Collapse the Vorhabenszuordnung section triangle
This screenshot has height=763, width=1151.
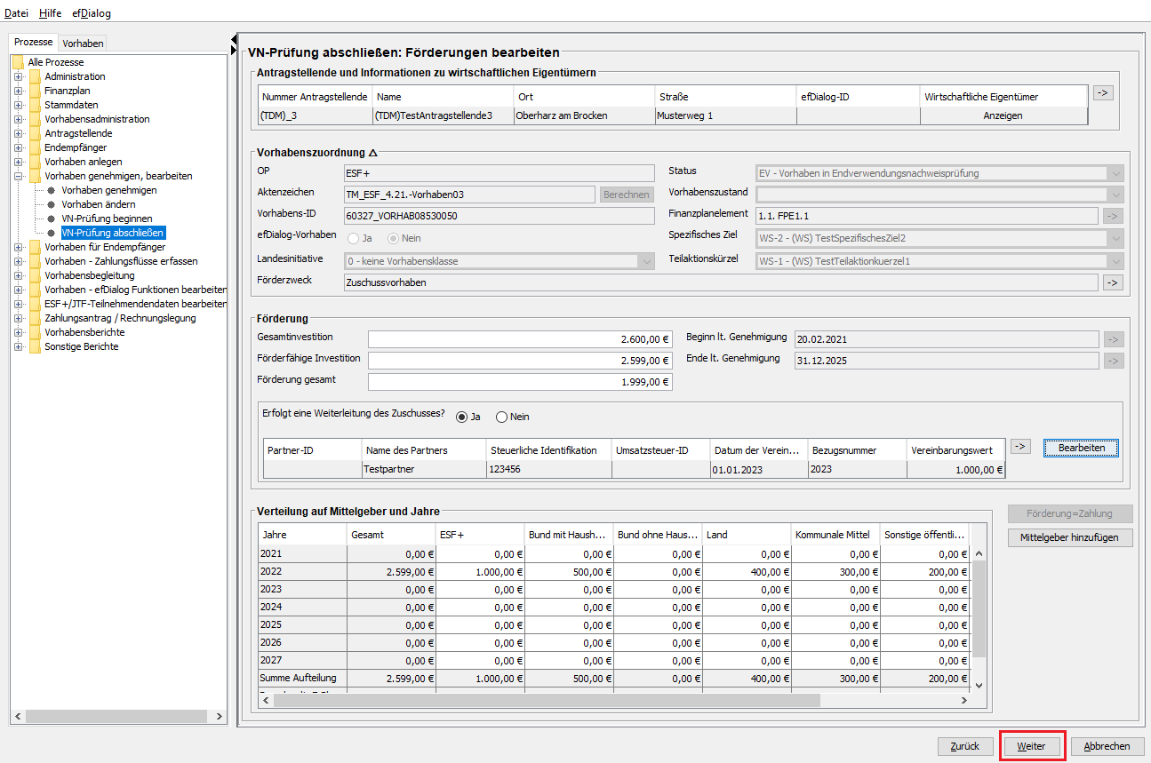point(373,153)
